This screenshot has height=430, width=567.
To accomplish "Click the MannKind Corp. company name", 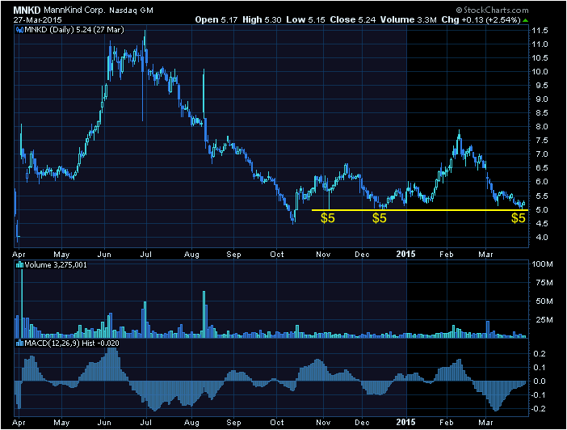I will 75,11.
